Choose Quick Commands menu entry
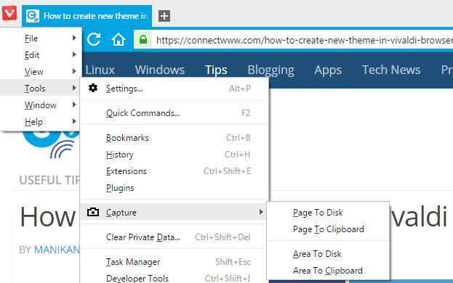Screen dimensions: 453x283 click(x=174, y=113)
